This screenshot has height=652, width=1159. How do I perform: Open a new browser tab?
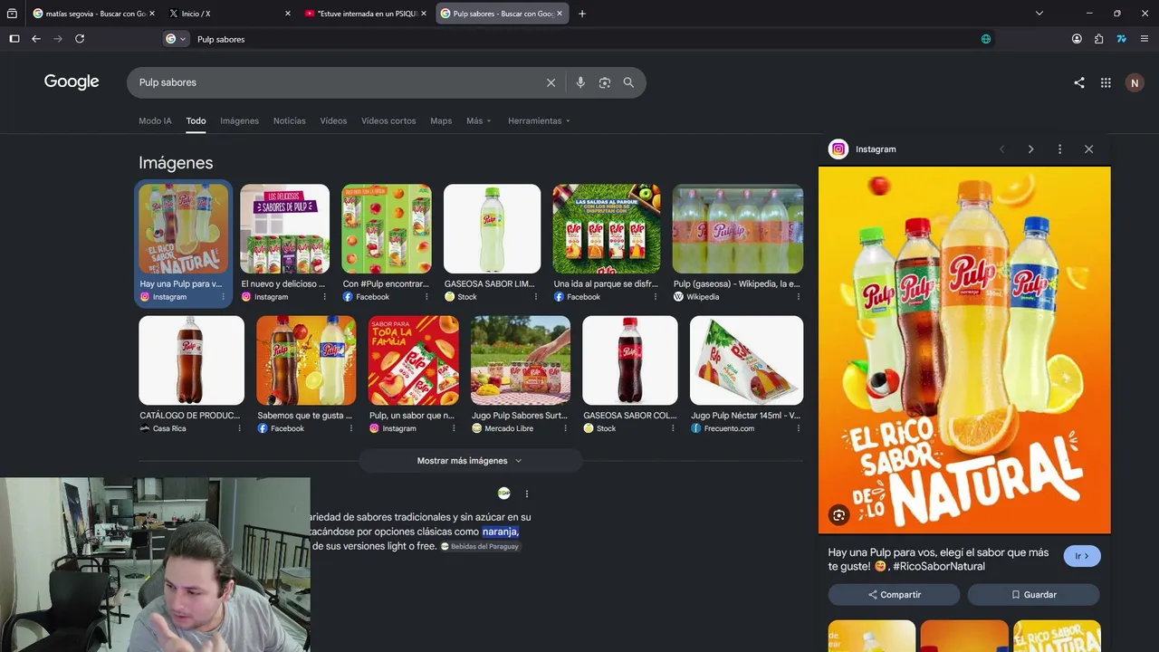[x=582, y=14]
